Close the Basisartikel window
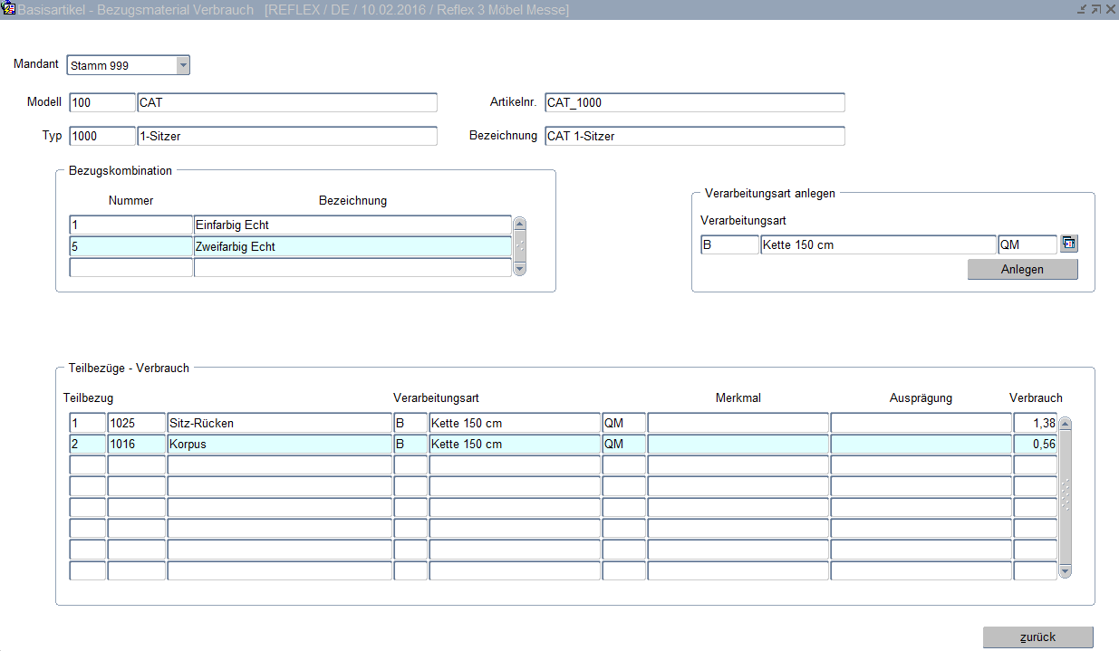1119x651 pixels. click(1110, 9)
